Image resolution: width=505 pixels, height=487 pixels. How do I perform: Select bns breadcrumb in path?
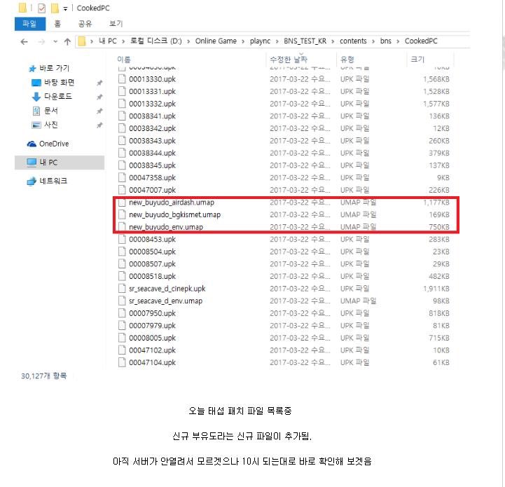[385, 41]
